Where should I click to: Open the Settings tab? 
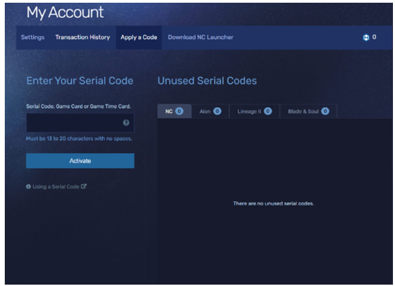pyautogui.click(x=33, y=37)
